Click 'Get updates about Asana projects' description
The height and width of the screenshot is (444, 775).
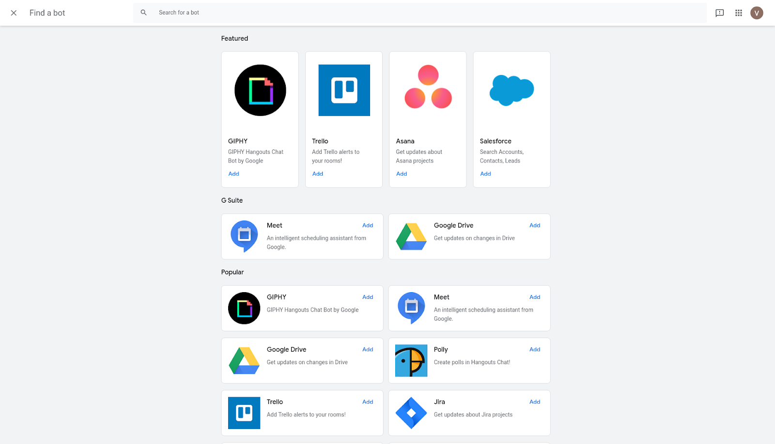pos(419,156)
